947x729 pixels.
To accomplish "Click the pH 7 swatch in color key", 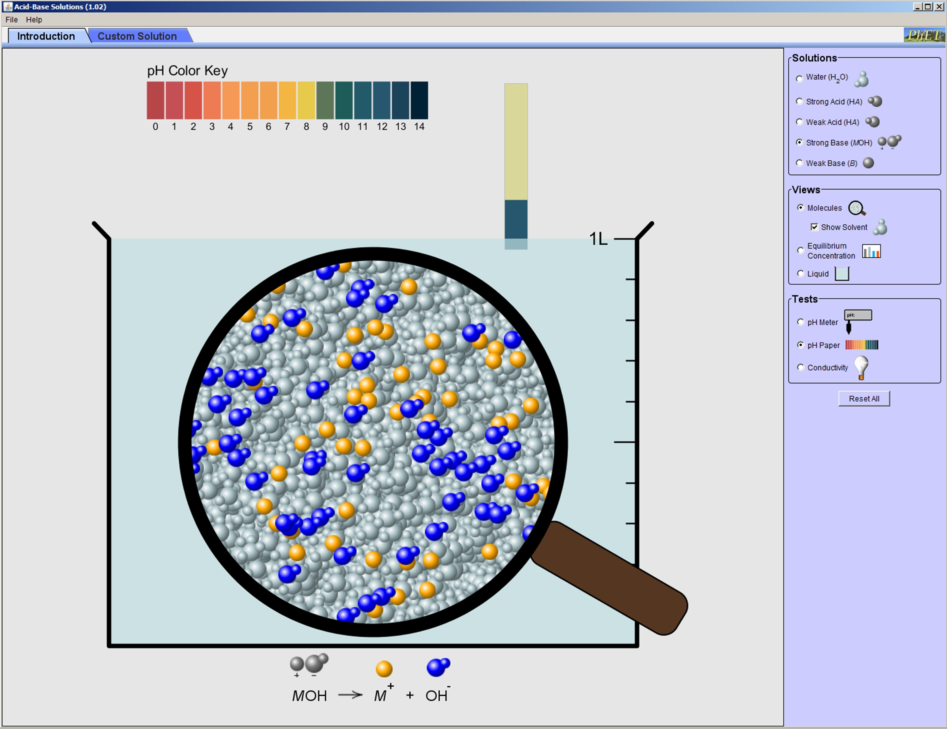I will [x=287, y=100].
